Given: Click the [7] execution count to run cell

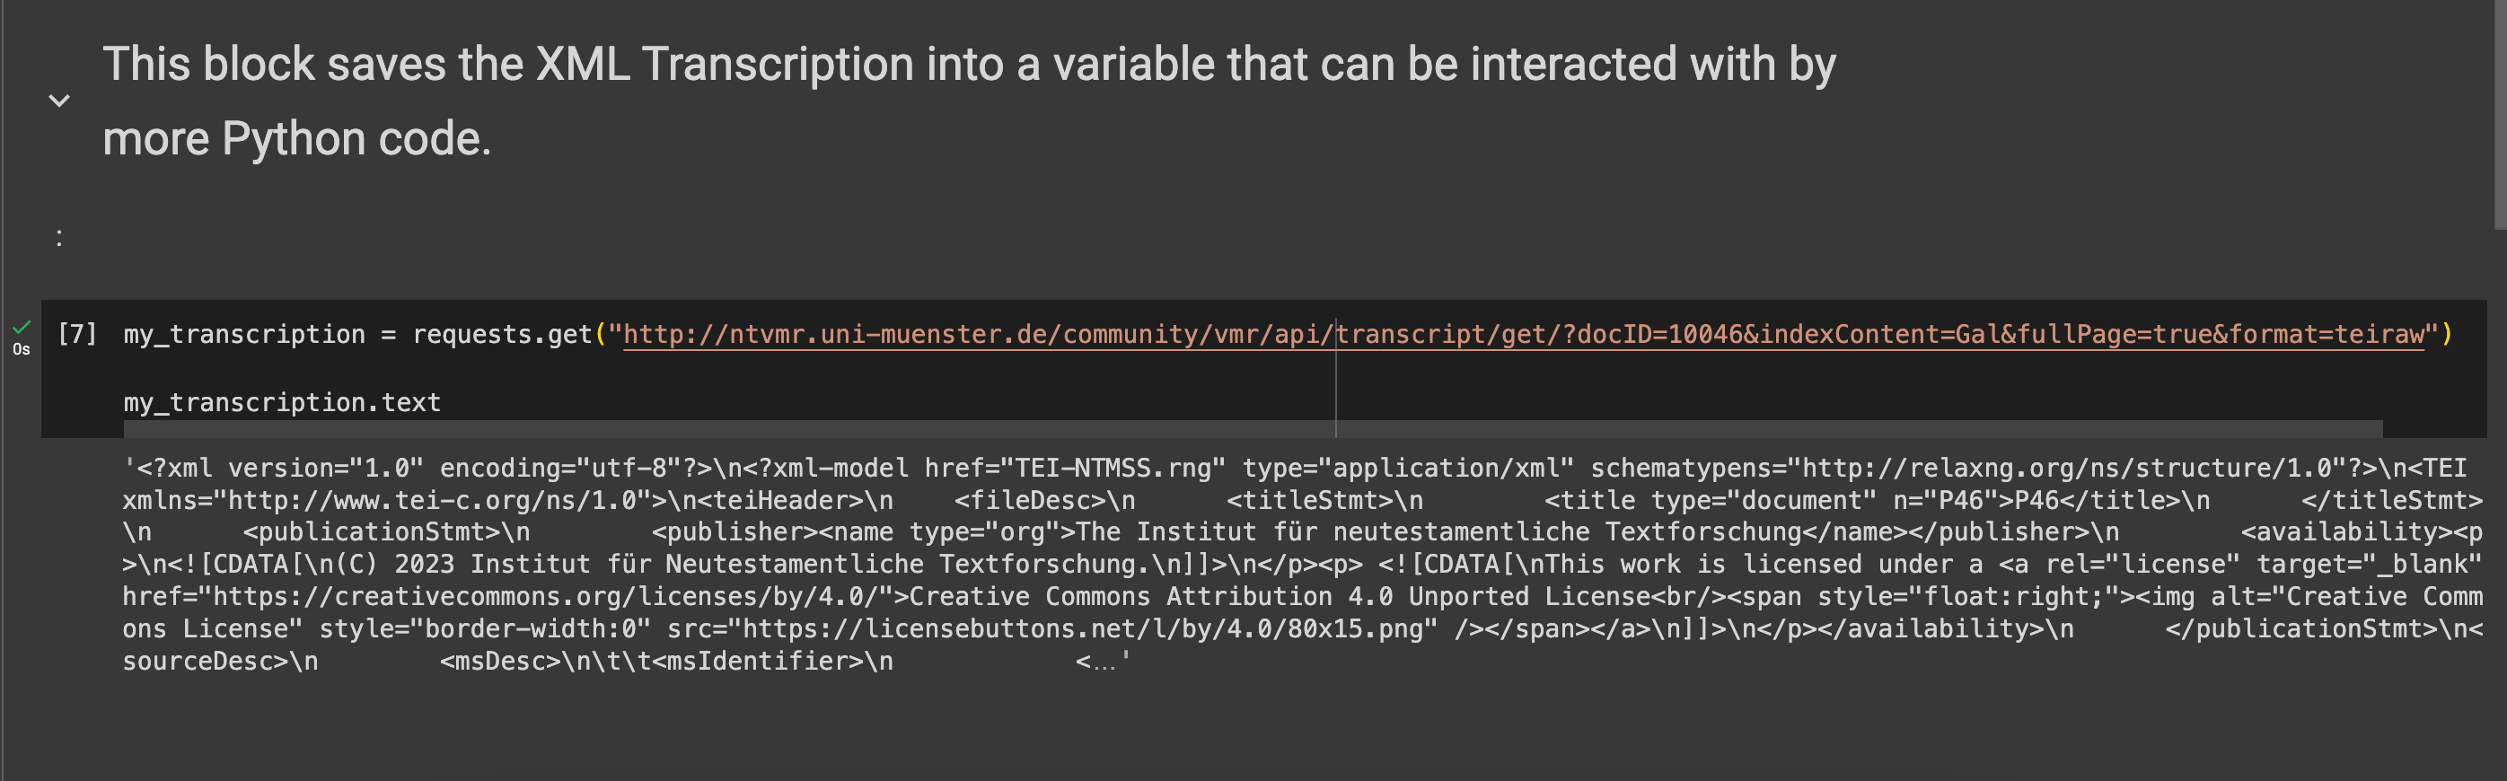Looking at the screenshot, I should tap(77, 334).
